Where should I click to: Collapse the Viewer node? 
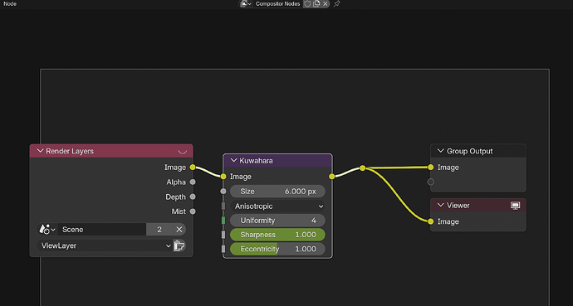pyautogui.click(x=441, y=206)
